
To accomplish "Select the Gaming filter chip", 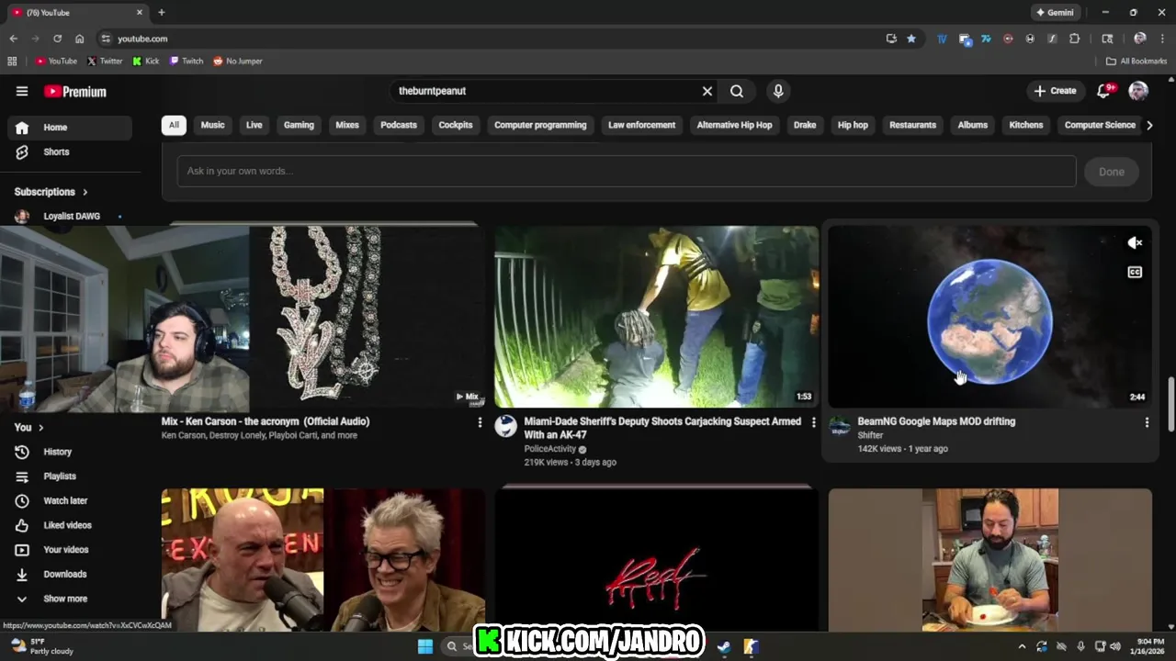I will (x=299, y=125).
